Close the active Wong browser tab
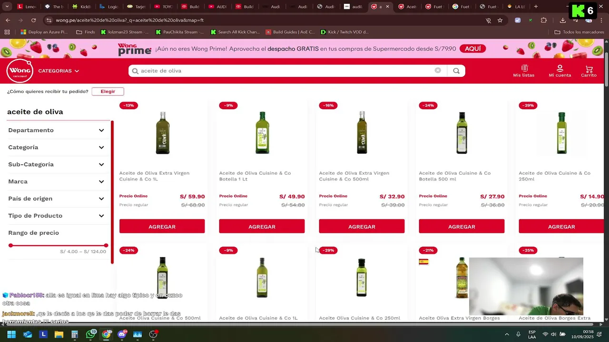609x342 pixels. tap(387, 7)
